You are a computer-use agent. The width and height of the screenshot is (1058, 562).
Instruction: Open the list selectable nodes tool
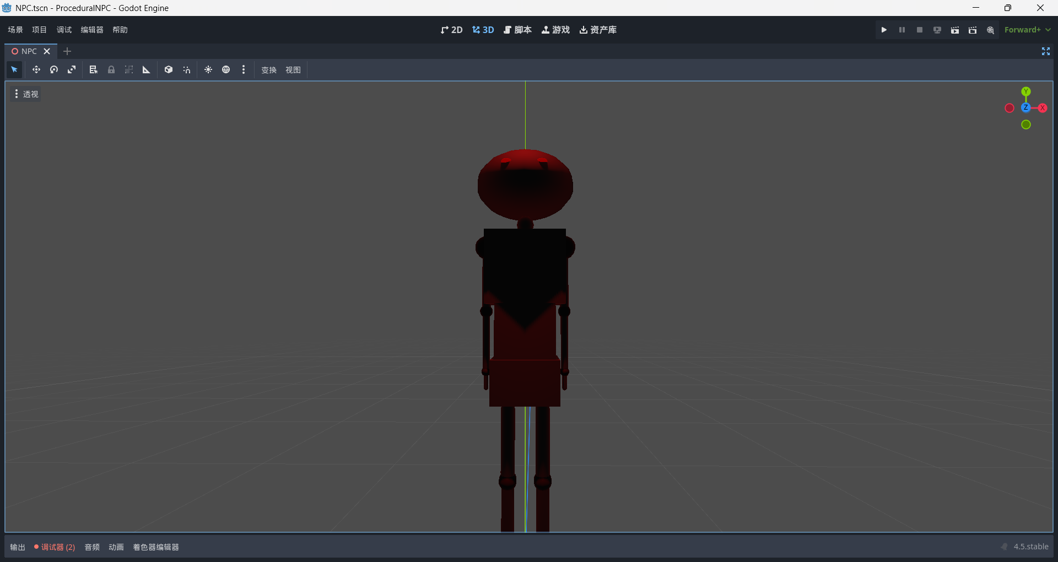pos(94,70)
